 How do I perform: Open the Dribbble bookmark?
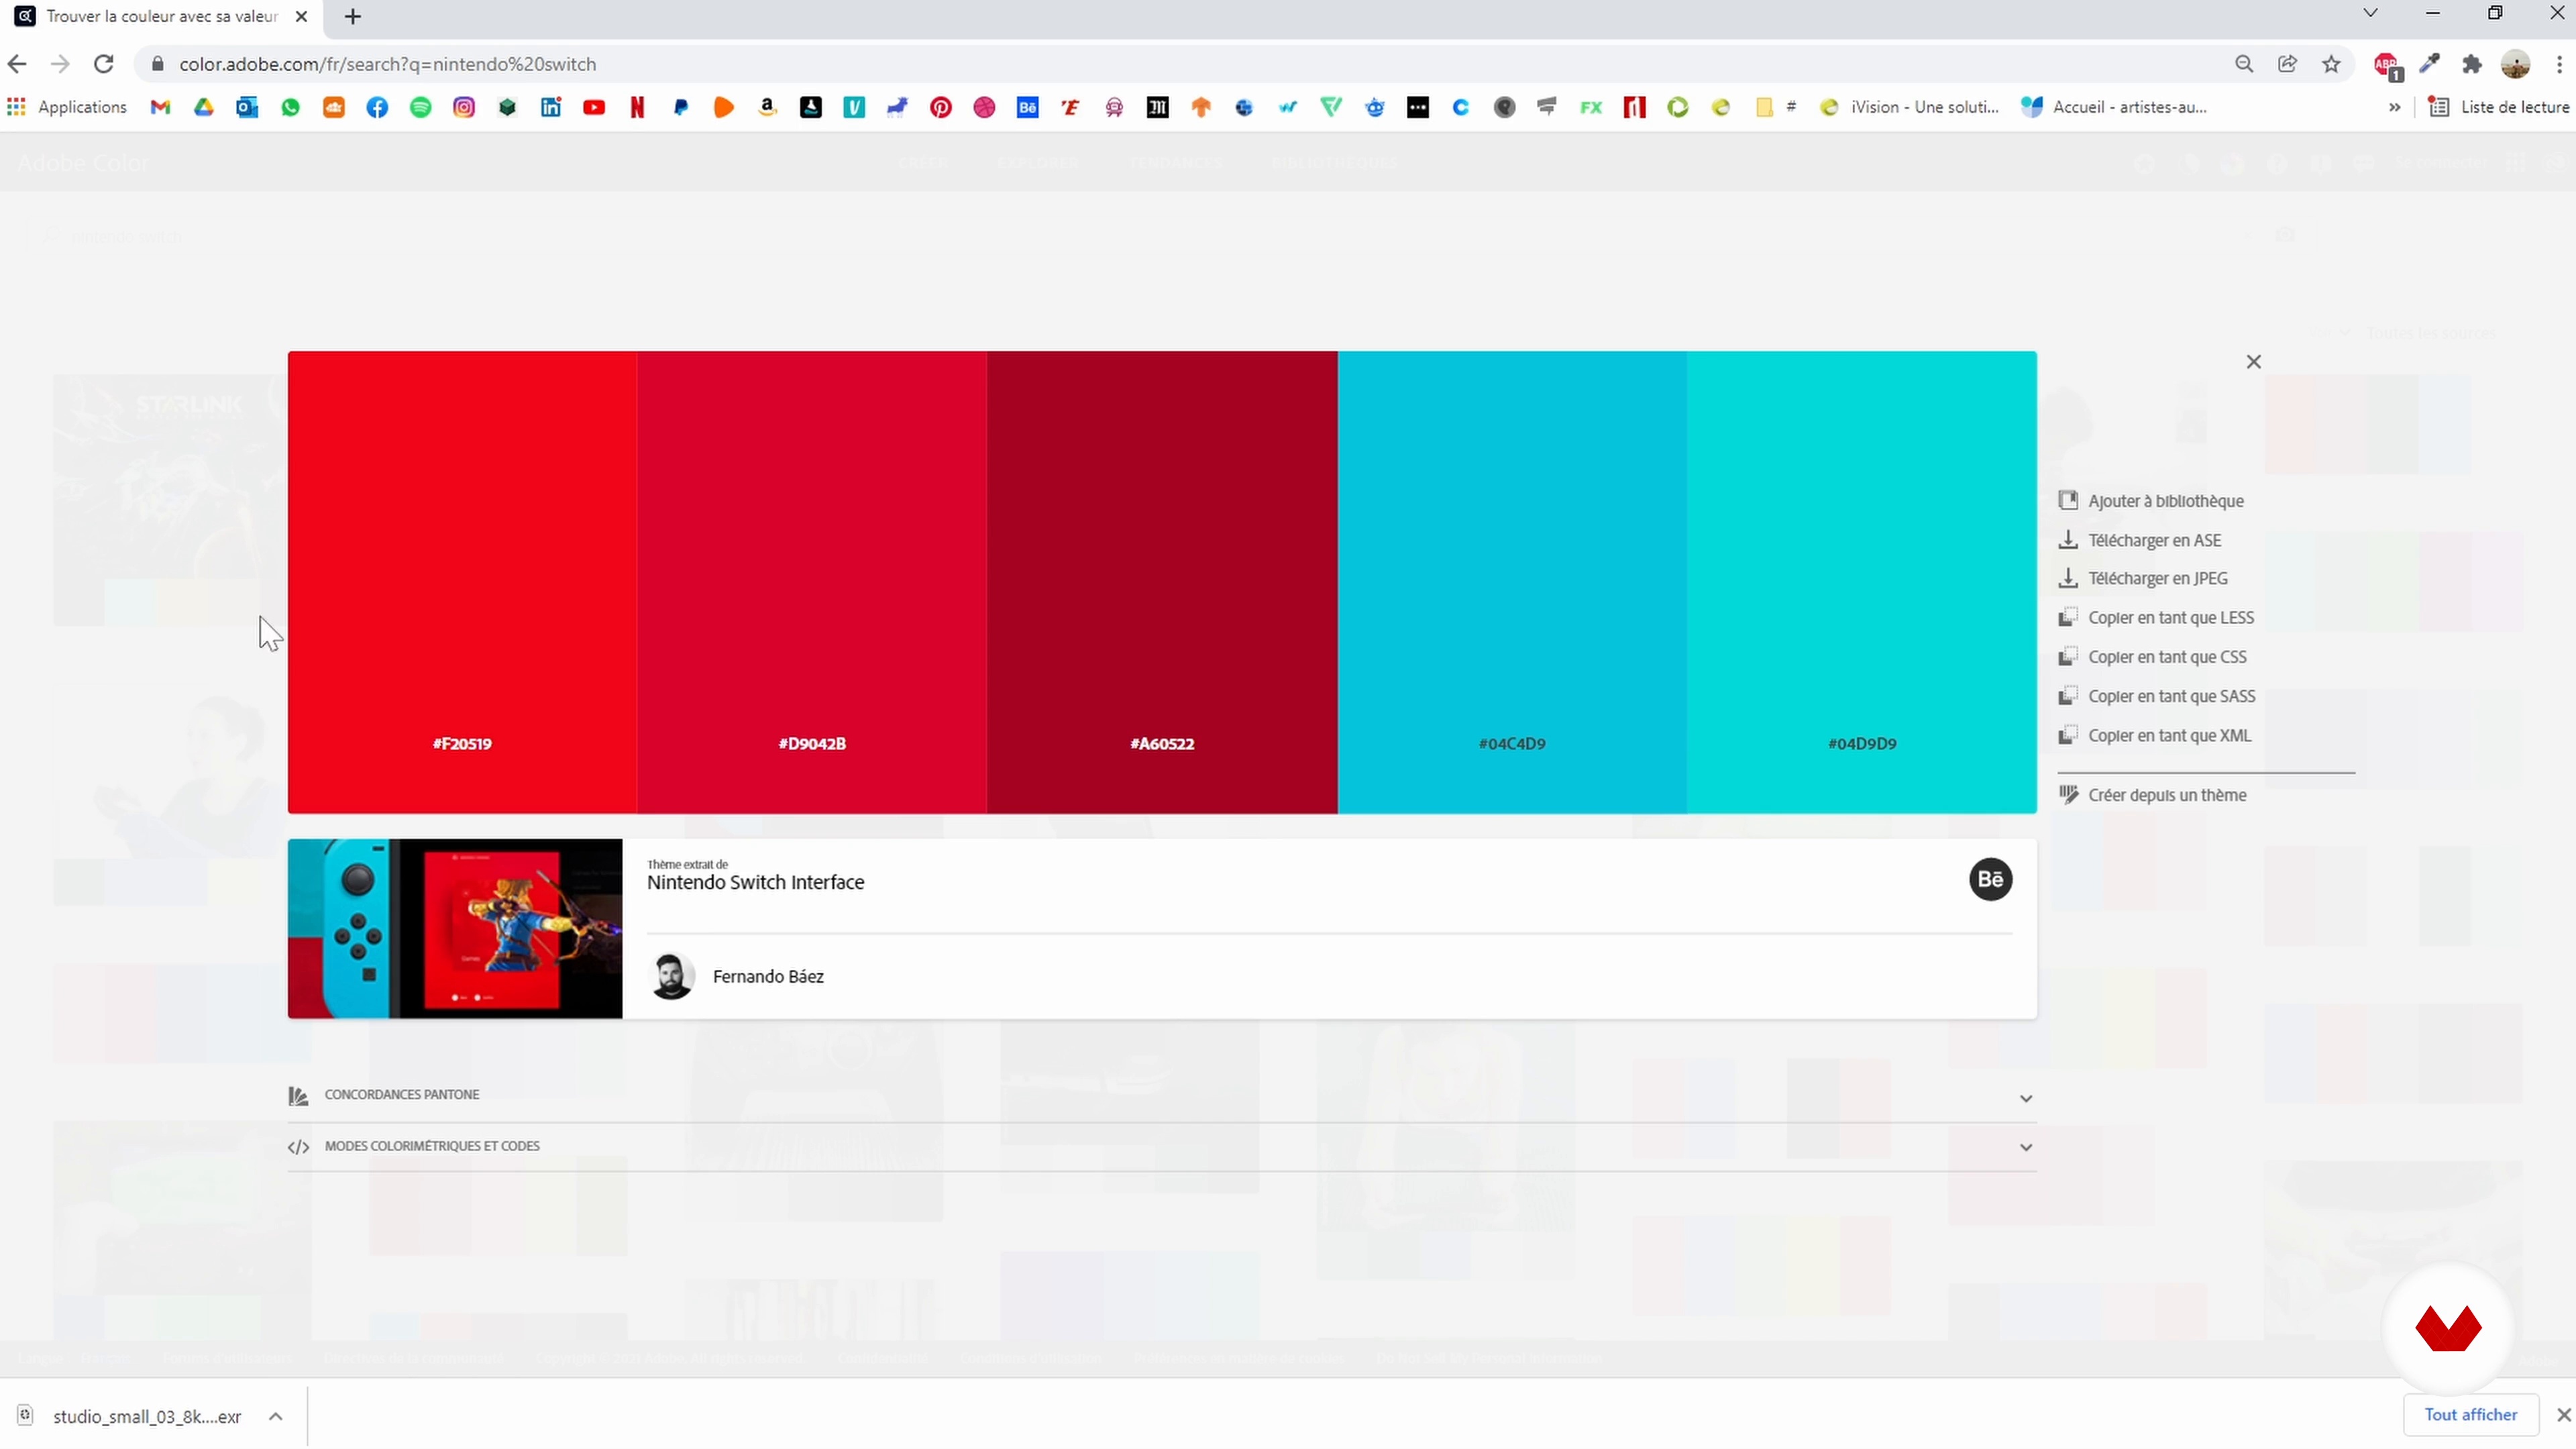point(984,107)
